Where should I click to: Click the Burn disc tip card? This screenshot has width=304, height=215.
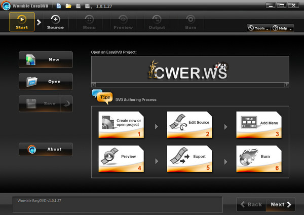tap(259, 159)
